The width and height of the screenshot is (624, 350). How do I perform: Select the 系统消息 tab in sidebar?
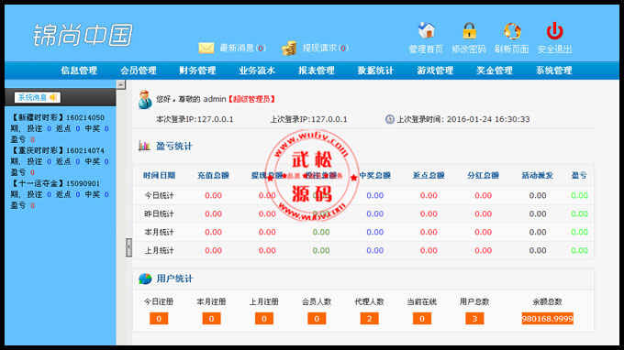coord(37,97)
